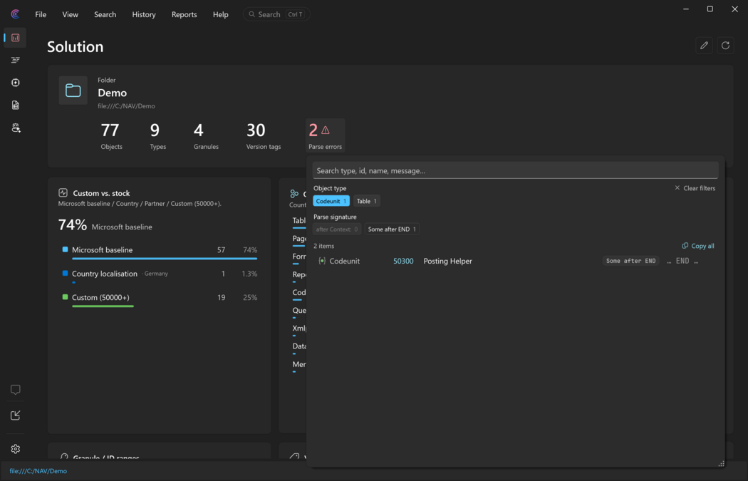Click the Country localisation blue square
This screenshot has width=748, height=481.
[x=66, y=274]
